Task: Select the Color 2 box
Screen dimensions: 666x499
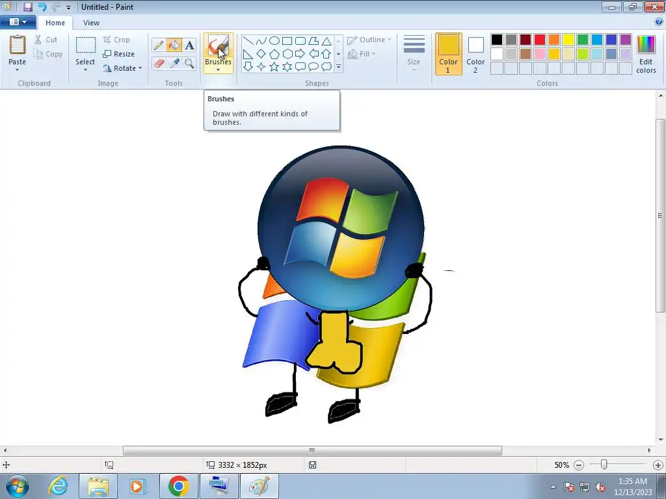Action: pyautogui.click(x=475, y=55)
